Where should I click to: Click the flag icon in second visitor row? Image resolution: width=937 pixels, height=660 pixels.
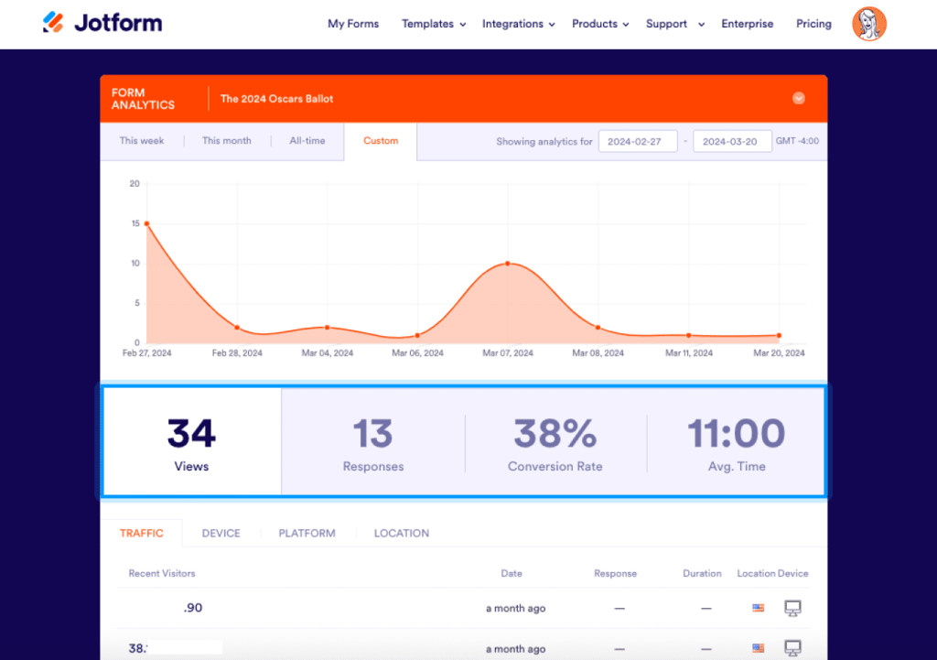pos(758,646)
